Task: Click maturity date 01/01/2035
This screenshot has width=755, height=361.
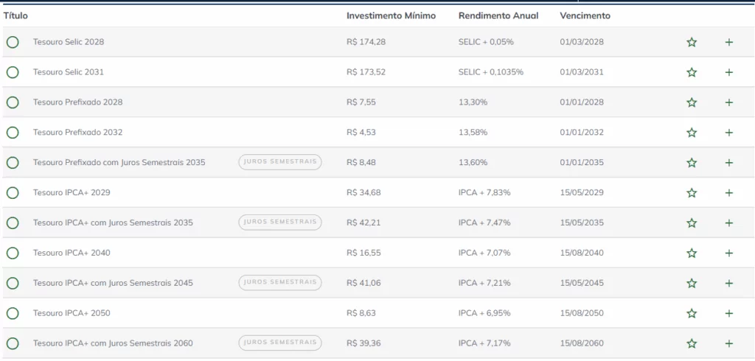Action: pyautogui.click(x=582, y=163)
